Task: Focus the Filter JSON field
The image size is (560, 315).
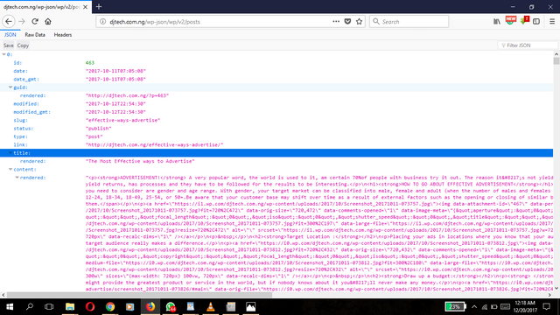Action: pyautogui.click(x=528, y=45)
